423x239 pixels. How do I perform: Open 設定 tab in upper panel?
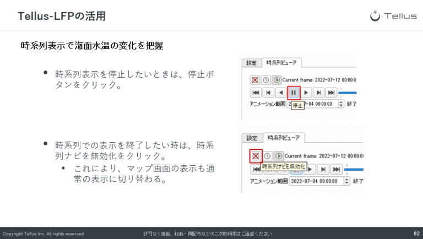(251, 63)
